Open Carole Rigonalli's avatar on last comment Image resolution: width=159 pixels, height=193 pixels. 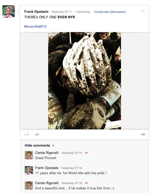coord(29,185)
